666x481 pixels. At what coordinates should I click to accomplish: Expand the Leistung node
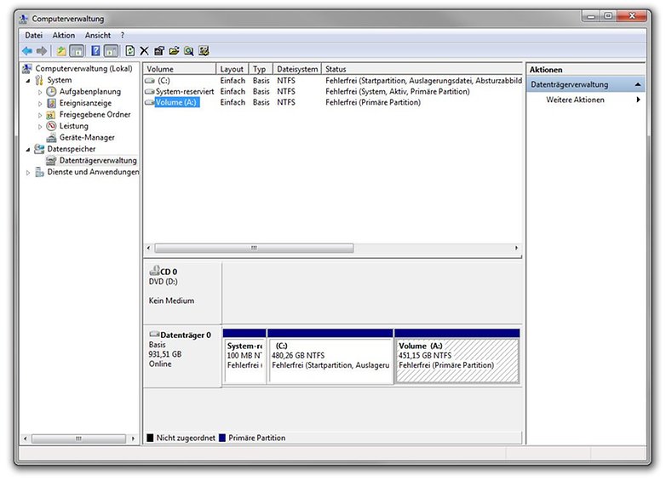(x=40, y=126)
